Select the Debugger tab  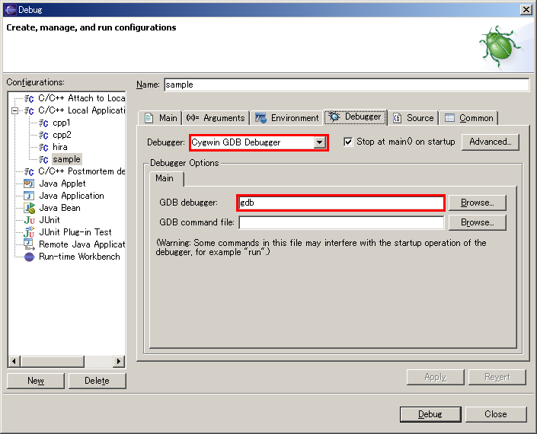click(x=356, y=117)
